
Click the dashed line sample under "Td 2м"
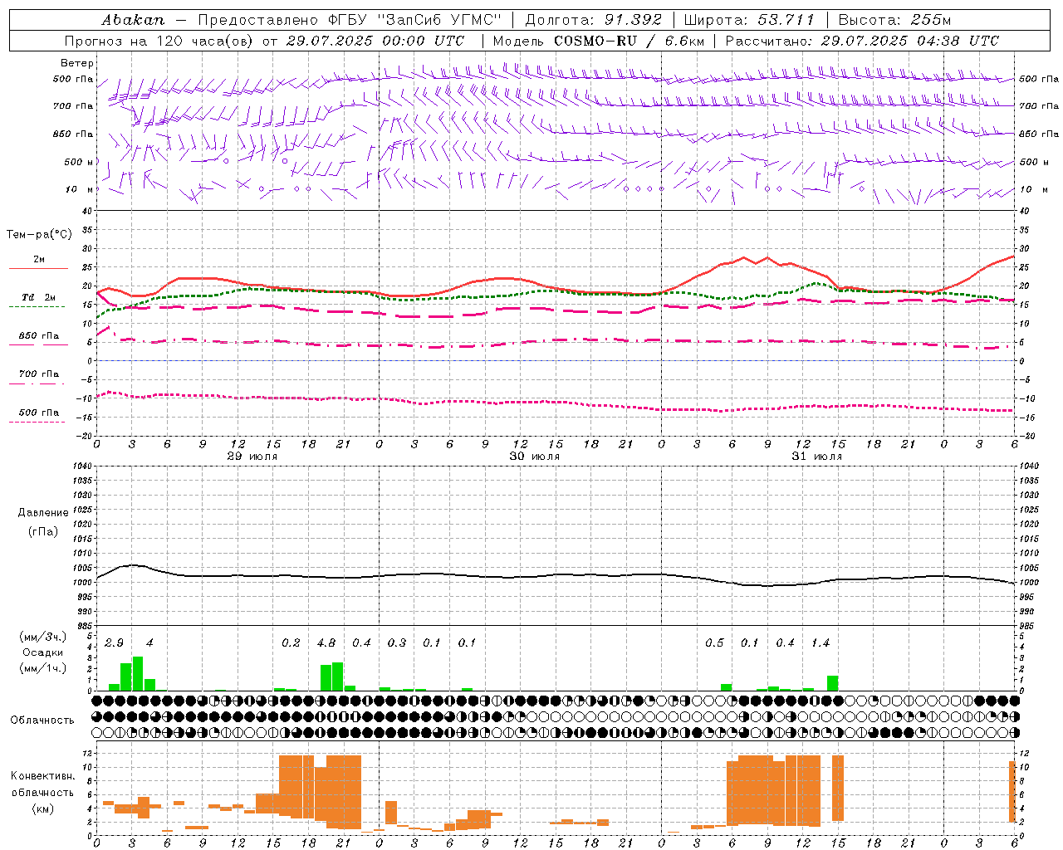[37, 307]
